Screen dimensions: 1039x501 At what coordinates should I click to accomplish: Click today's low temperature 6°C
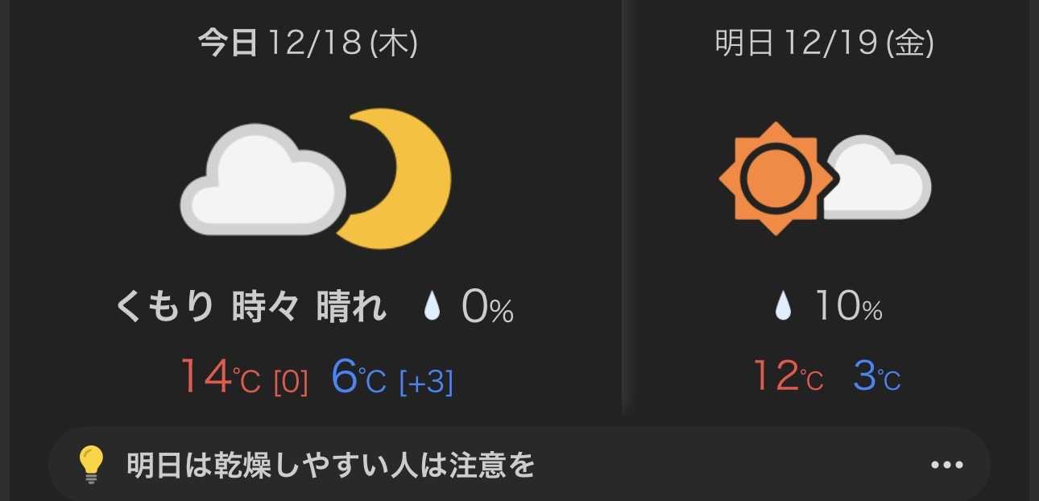coord(358,377)
